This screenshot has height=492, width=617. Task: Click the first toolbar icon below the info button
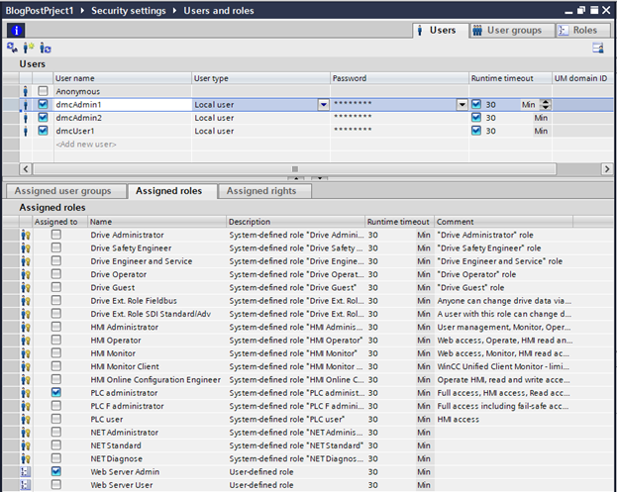coord(12,48)
